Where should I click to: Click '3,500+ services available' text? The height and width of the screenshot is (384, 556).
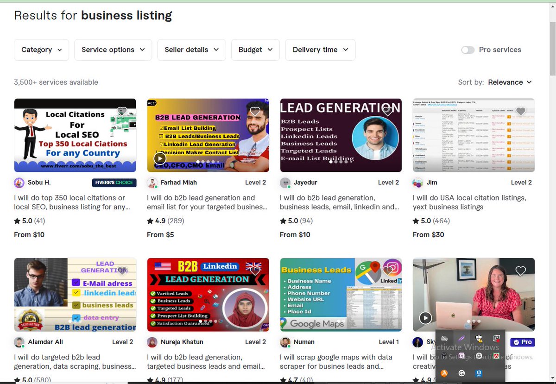pos(56,82)
